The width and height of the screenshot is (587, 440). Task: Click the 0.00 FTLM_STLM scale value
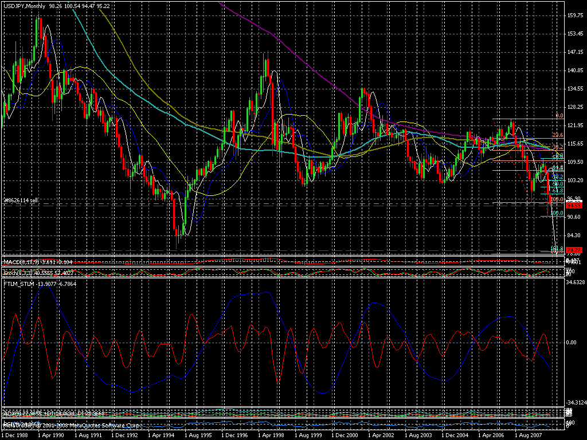(x=572, y=343)
